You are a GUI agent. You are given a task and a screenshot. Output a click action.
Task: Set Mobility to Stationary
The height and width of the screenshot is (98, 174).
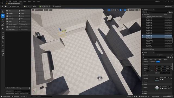[x=162, y=73]
